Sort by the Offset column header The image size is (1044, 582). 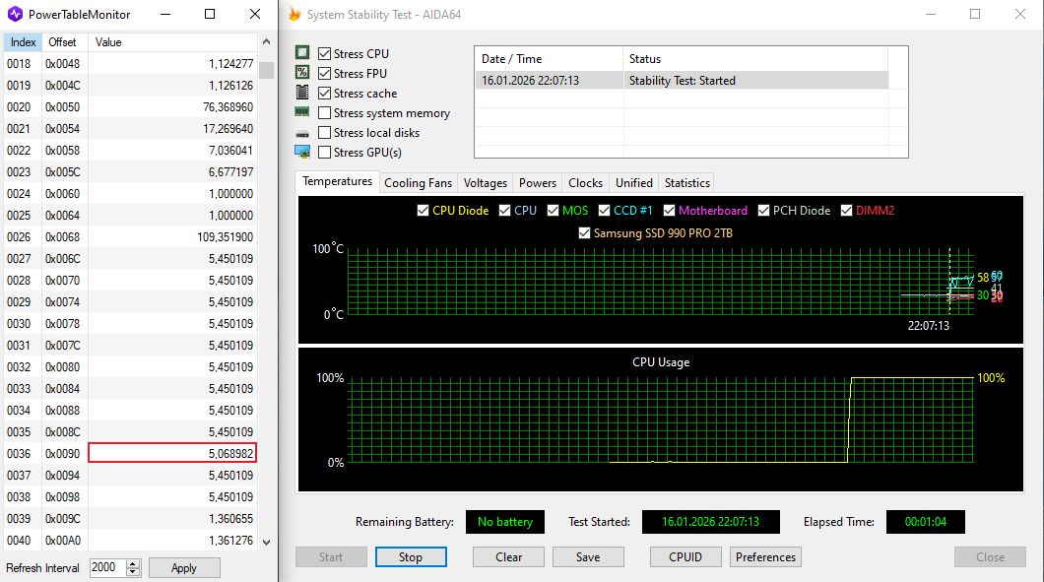[65, 42]
